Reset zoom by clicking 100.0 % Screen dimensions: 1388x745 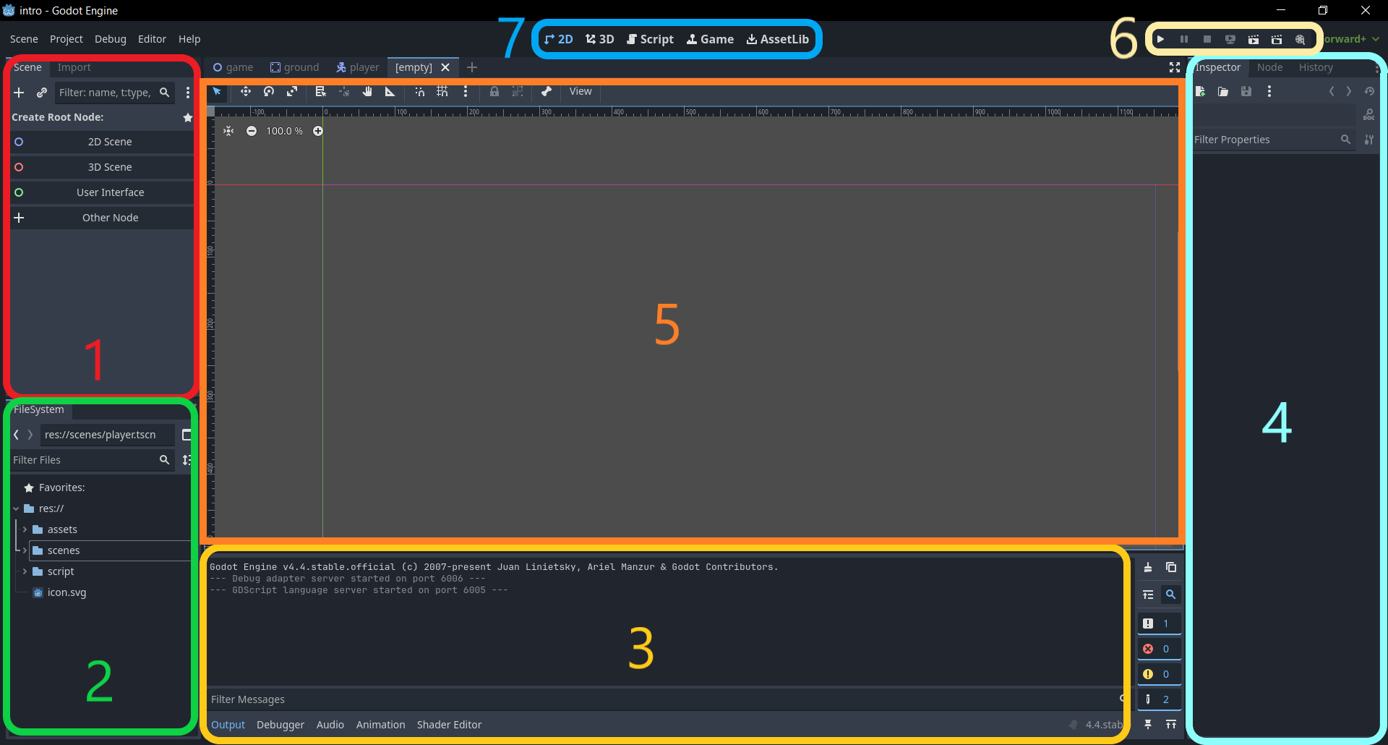284,131
